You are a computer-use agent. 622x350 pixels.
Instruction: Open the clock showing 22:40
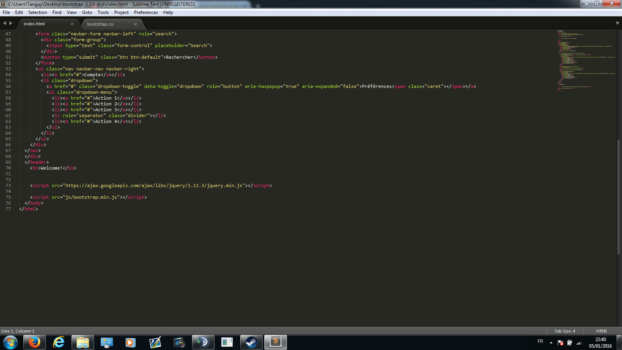pyautogui.click(x=600, y=343)
